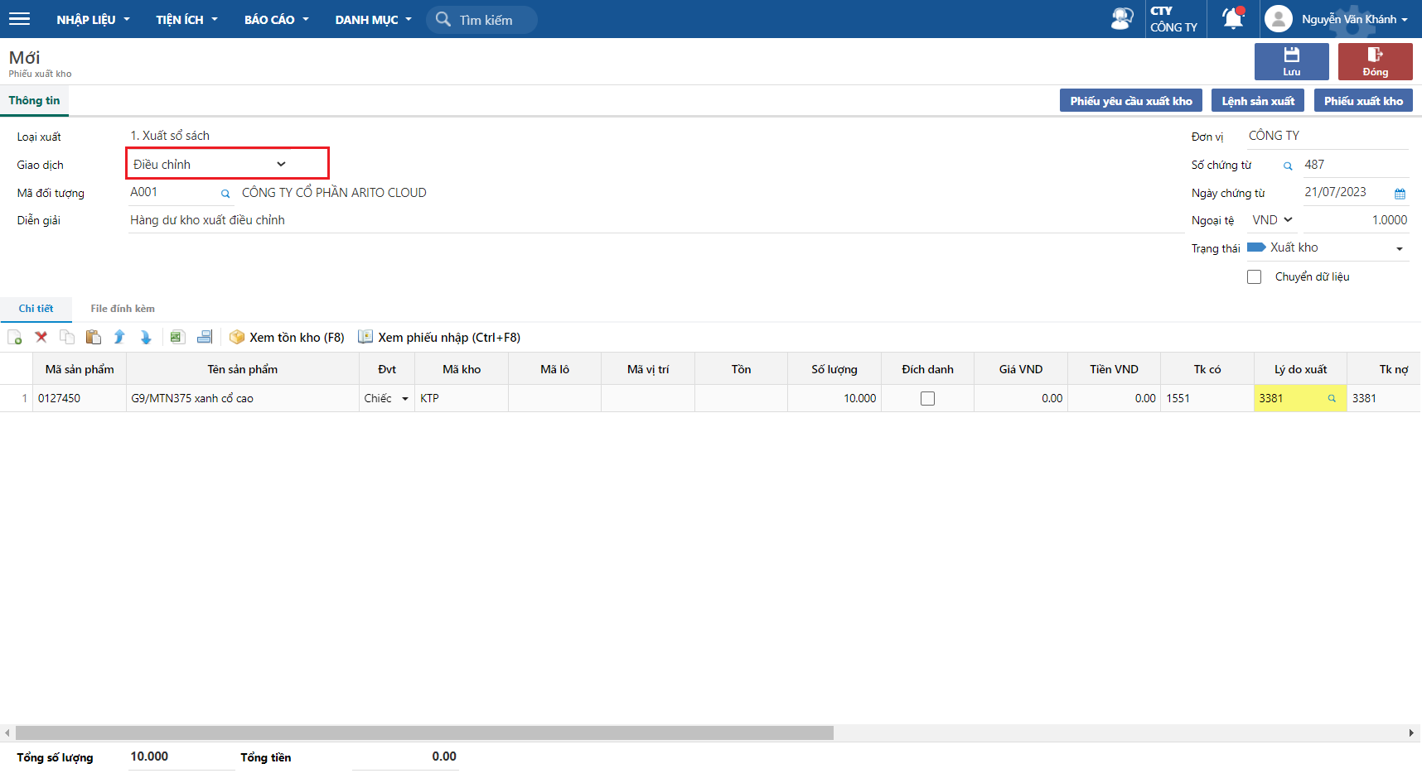Screen dimensions: 1422x778
Task: Delete row with the red X icon
Action: pyautogui.click(x=41, y=337)
